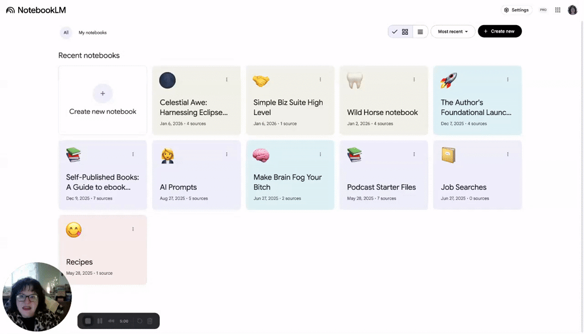This screenshot has height=334, width=584.
Task: Switch to the My notebooks tab
Action: click(x=92, y=32)
